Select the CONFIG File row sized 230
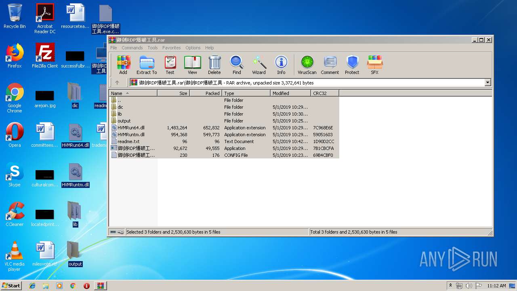This screenshot has width=517, height=291. tap(224, 155)
